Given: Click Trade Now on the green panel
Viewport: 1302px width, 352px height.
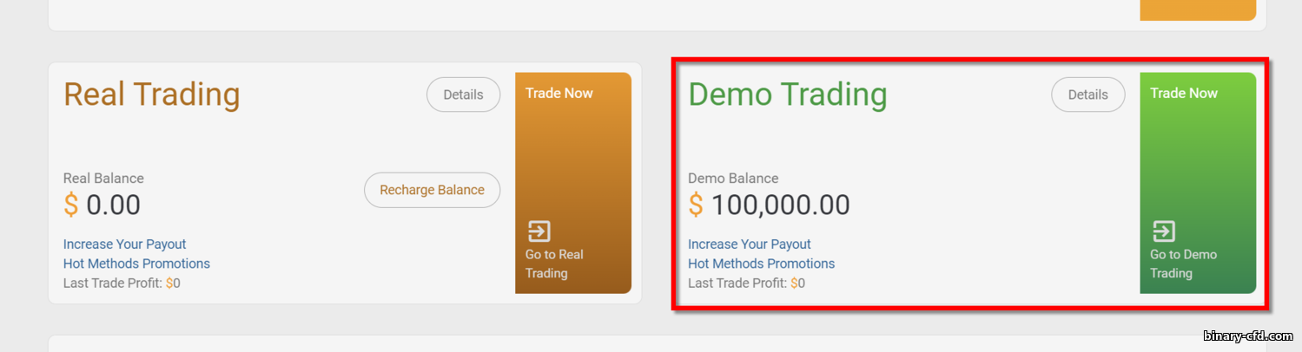Looking at the screenshot, I should click(x=1184, y=93).
